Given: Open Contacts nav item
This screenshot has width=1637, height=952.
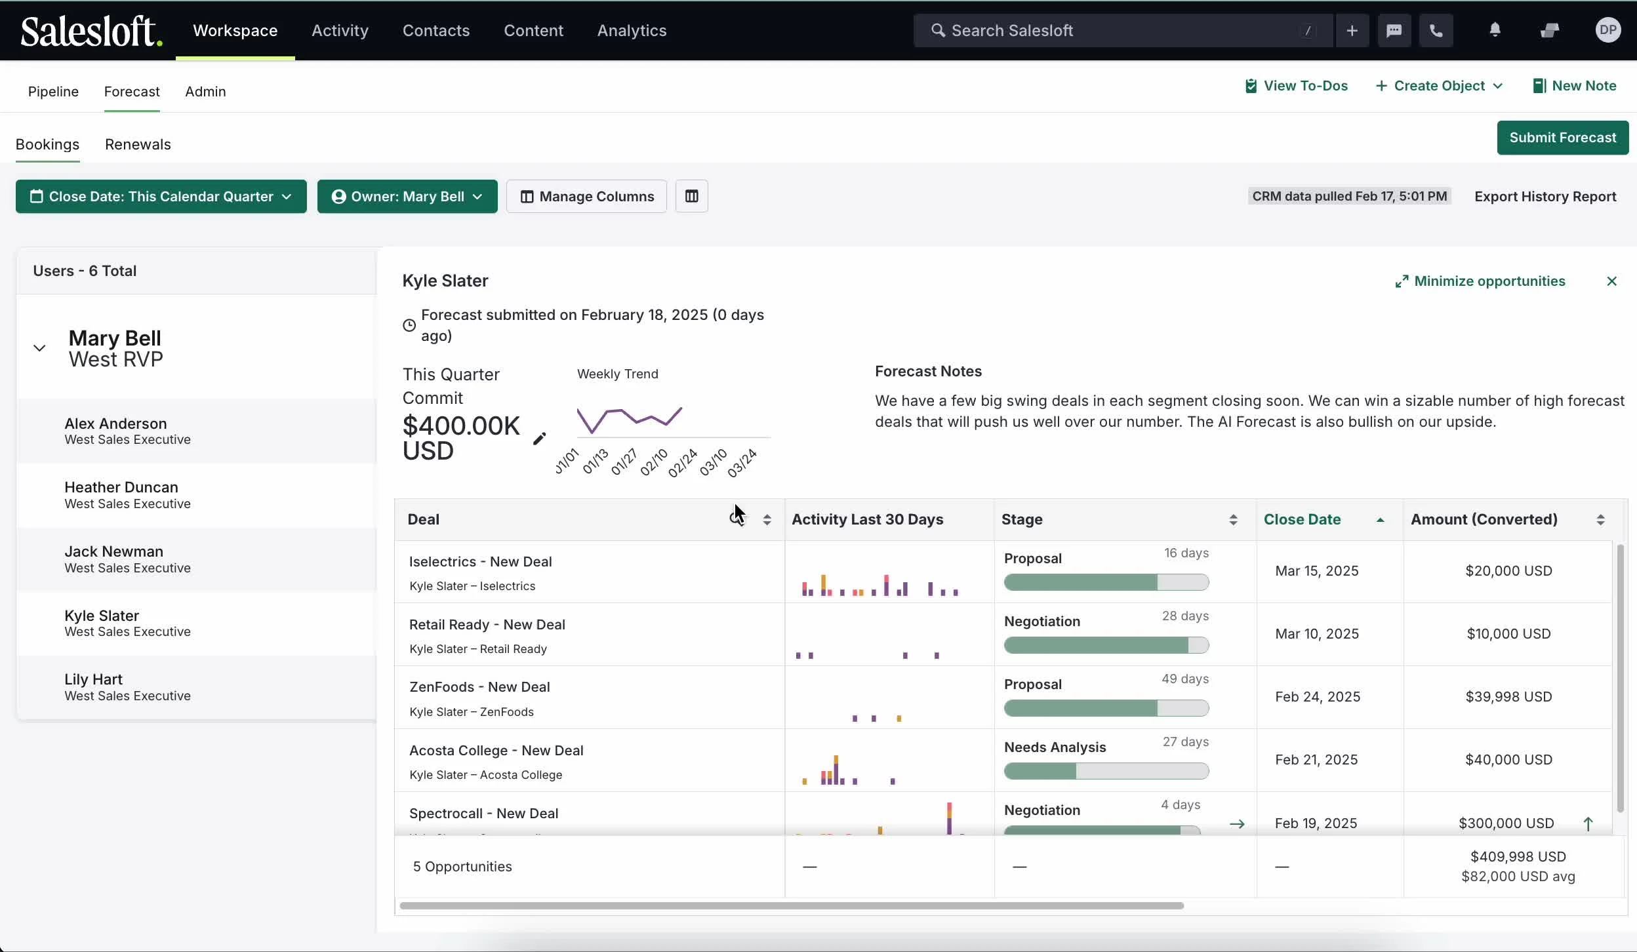Looking at the screenshot, I should (x=436, y=30).
